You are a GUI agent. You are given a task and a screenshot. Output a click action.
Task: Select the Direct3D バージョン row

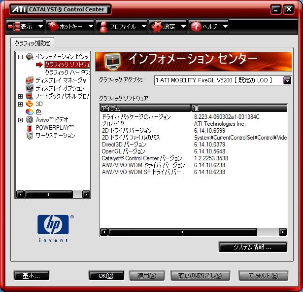click(x=194, y=145)
